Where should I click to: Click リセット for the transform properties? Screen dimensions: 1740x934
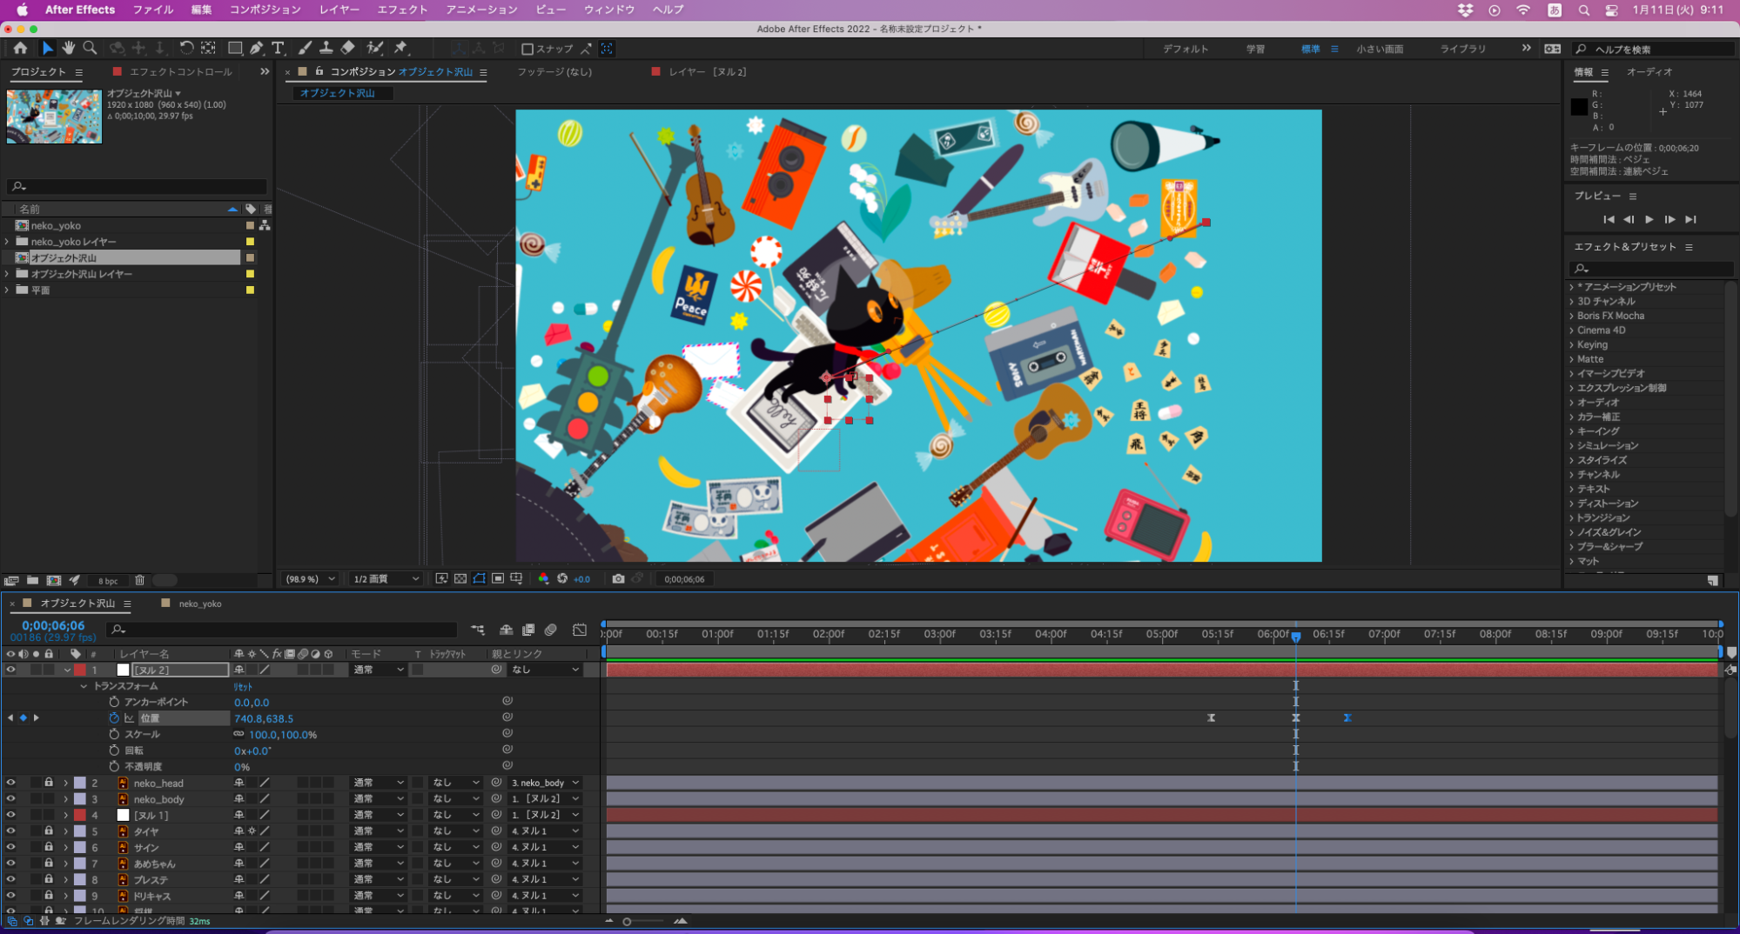click(x=243, y=687)
